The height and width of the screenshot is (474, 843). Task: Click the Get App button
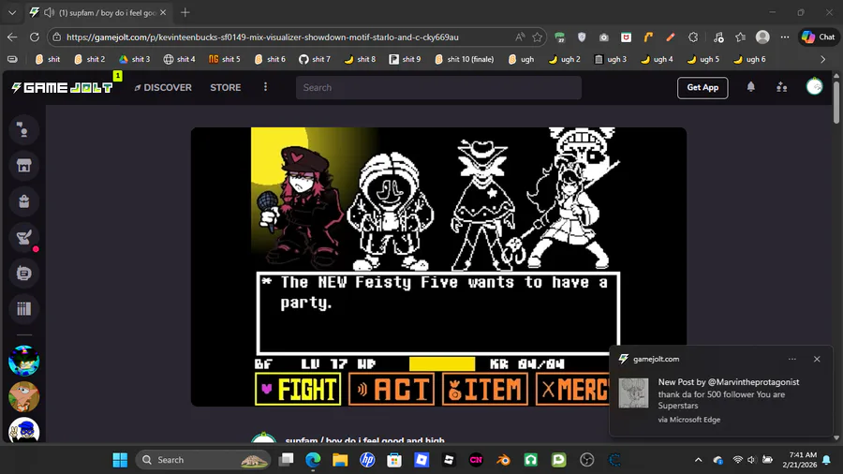click(702, 88)
